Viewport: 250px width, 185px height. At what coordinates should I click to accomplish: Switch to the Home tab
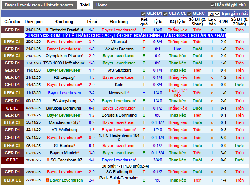tap(102, 5)
